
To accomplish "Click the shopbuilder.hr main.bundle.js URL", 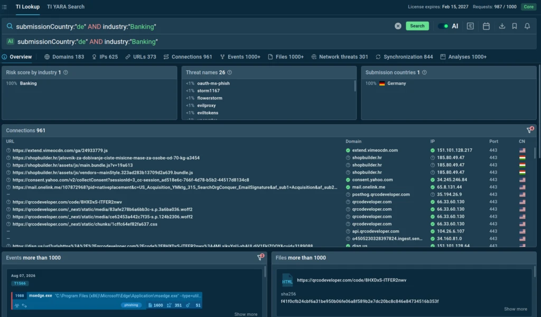I will [x=72, y=165].
